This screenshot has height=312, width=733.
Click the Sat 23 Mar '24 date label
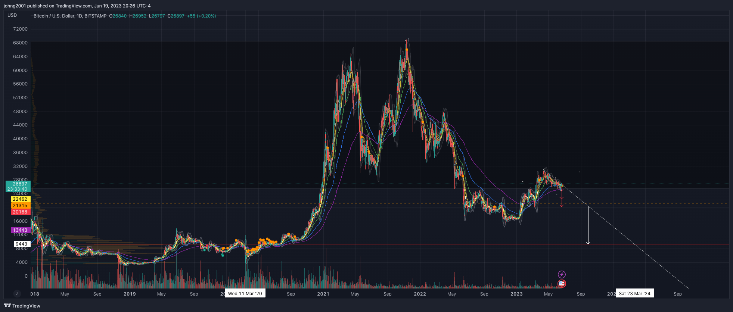click(635, 294)
